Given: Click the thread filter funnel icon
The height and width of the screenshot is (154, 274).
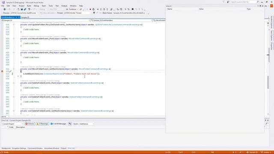Looking at the screenshot, I should pyautogui.click(x=94, y=13).
